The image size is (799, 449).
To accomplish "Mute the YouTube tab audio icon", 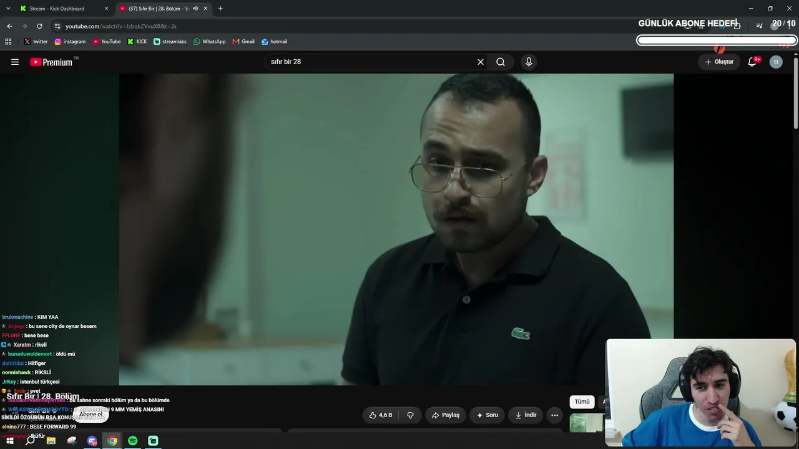I will (195, 9).
